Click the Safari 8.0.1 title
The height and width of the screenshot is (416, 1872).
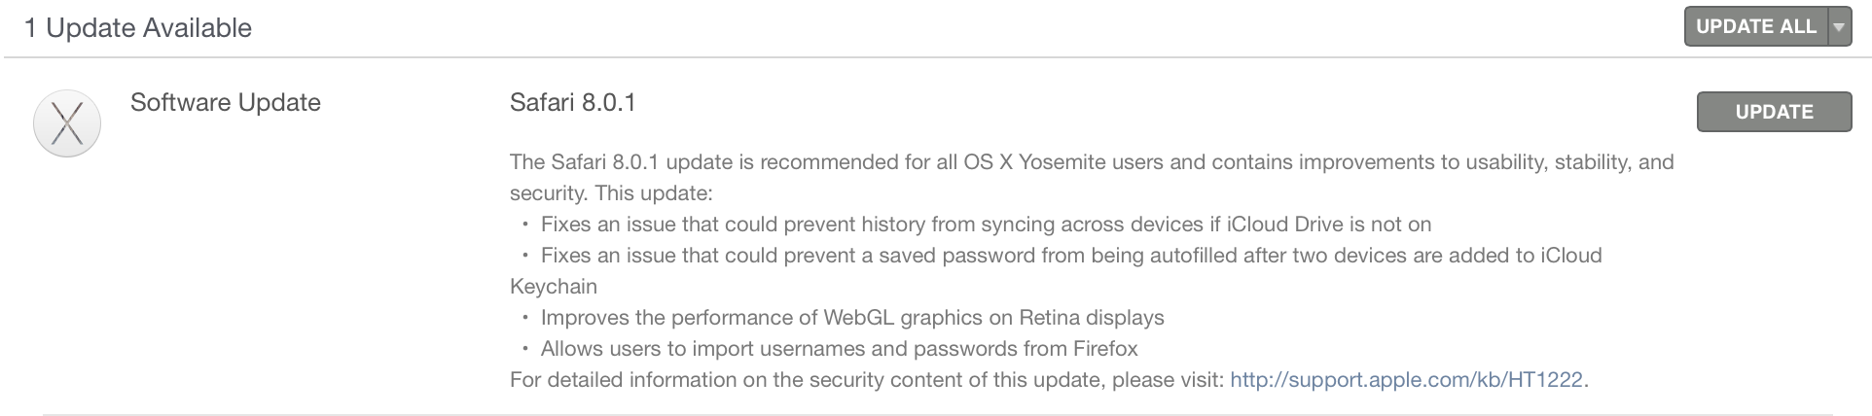pos(572,102)
